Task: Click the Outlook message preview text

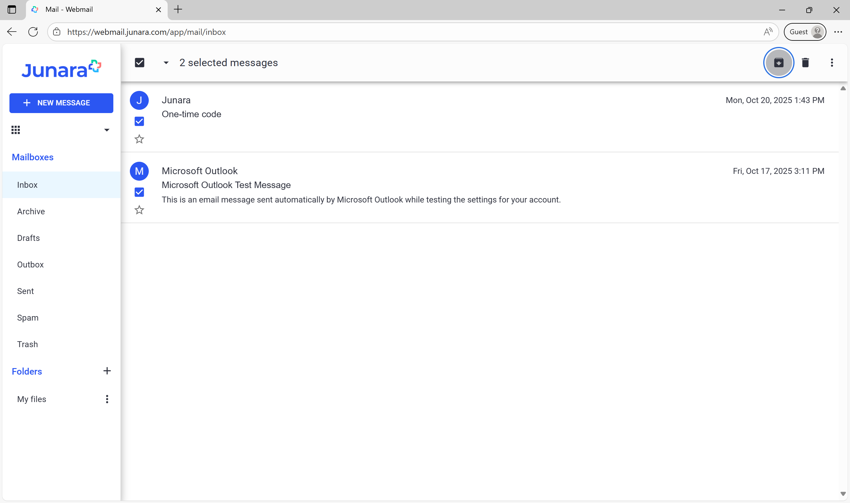Action: [x=361, y=200]
